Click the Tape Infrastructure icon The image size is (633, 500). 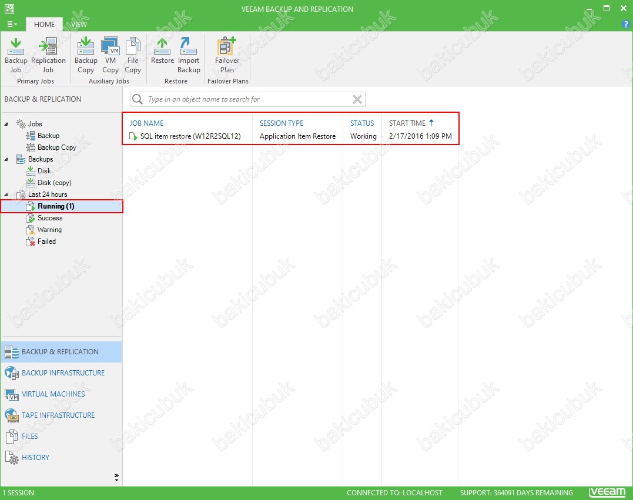tap(12, 415)
